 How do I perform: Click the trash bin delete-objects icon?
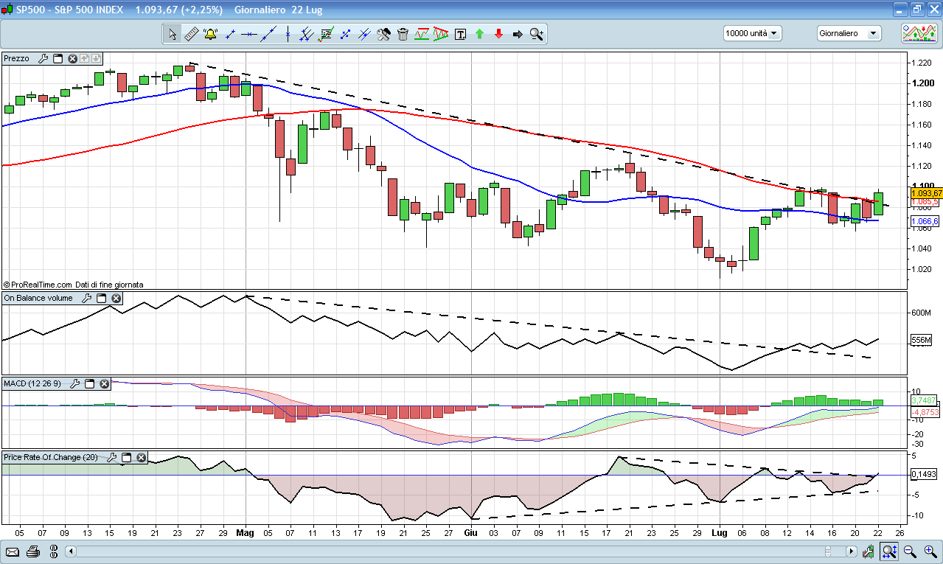tap(403, 34)
